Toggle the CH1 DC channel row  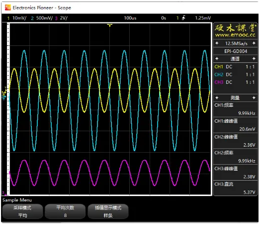point(235,67)
